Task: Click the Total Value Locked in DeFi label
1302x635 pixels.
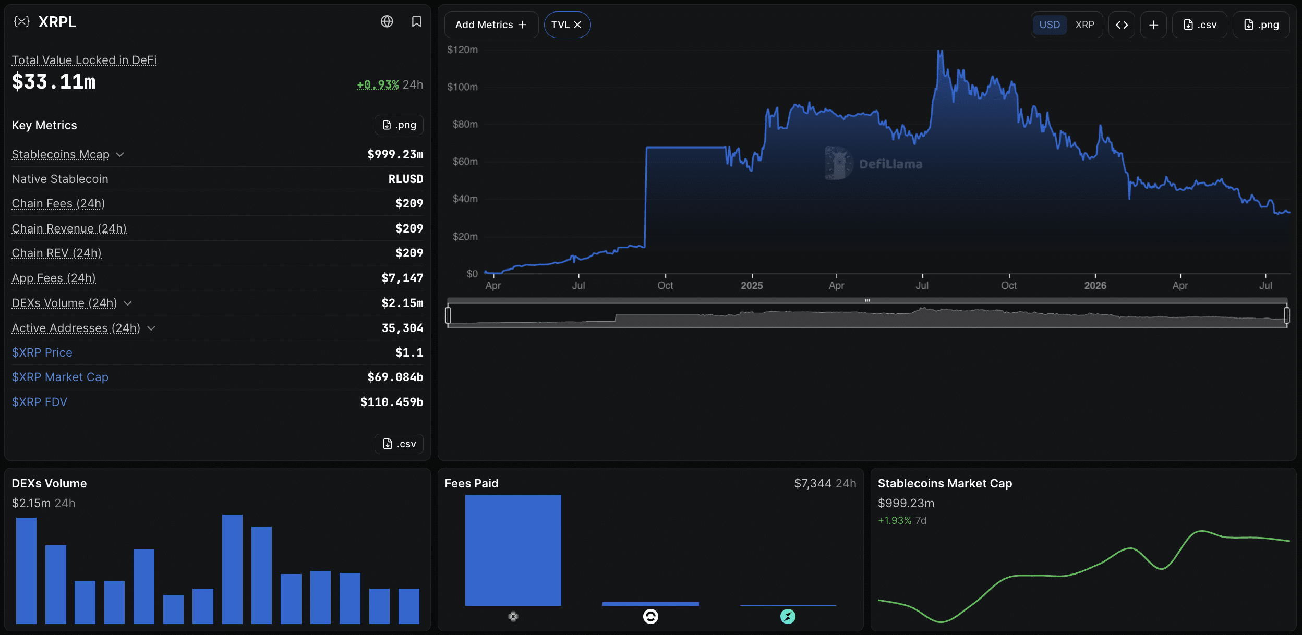Action: pos(84,60)
